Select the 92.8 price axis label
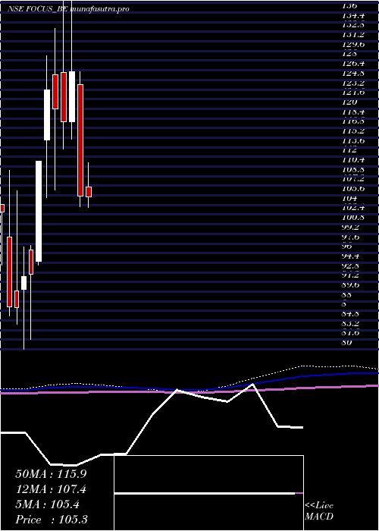The height and width of the screenshot is (531, 379). tap(352, 265)
